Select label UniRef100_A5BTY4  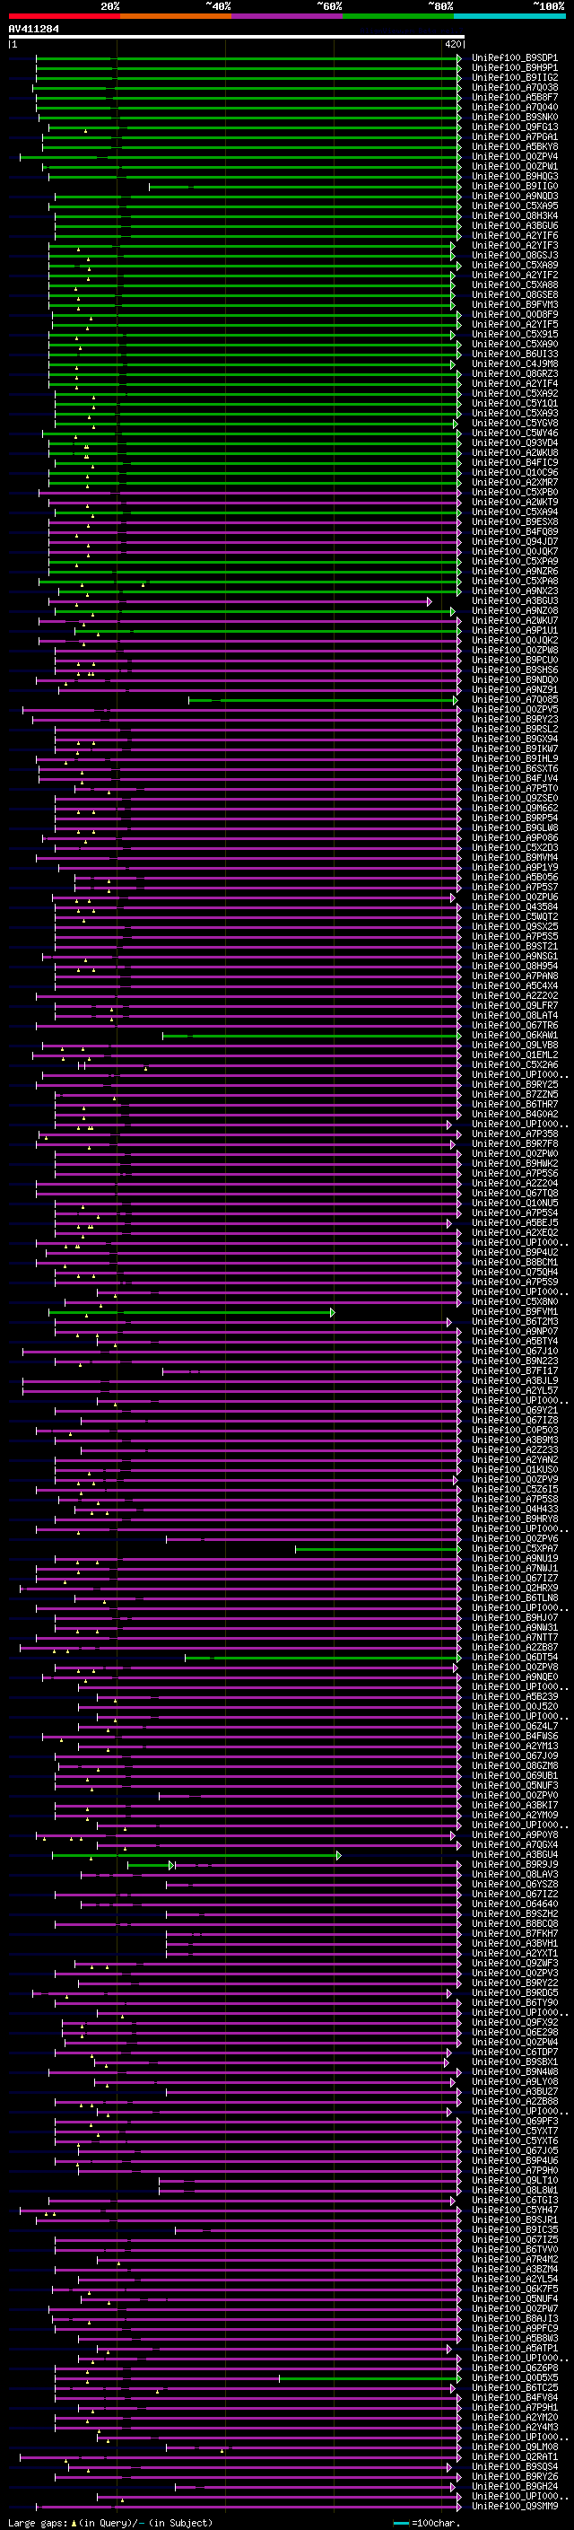[x=514, y=1342]
